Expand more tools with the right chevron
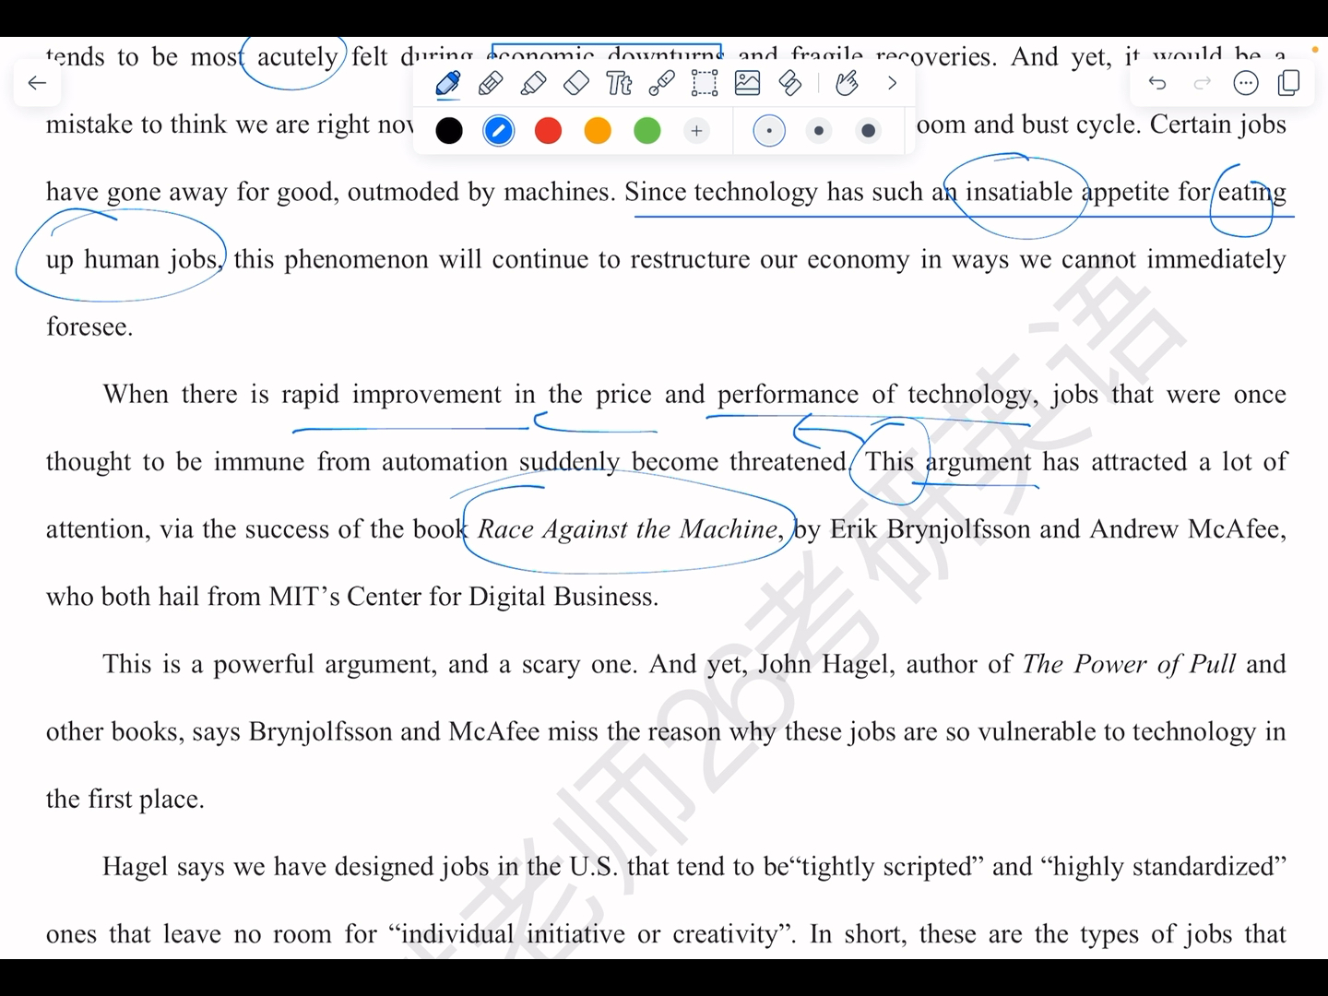 point(892,83)
